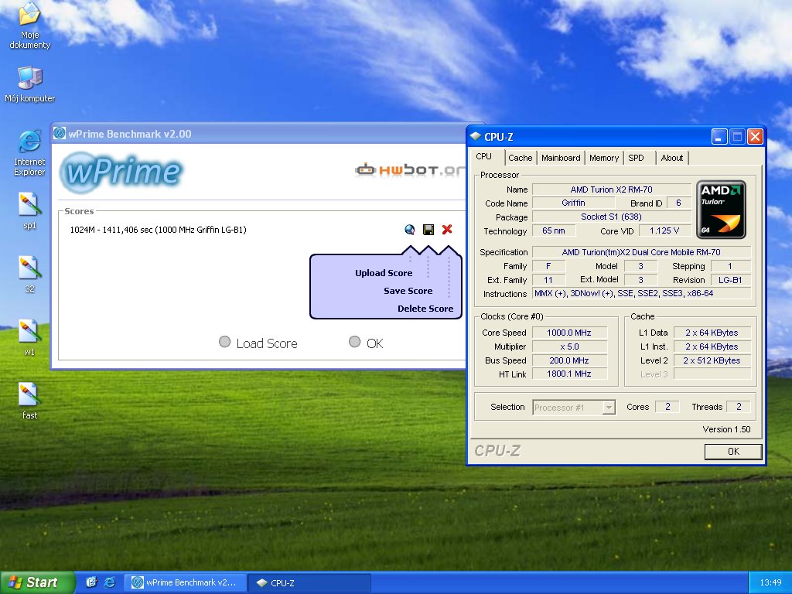Image resolution: width=792 pixels, height=594 pixels.
Task: Open the About tab in CPU-Z
Action: click(x=672, y=158)
